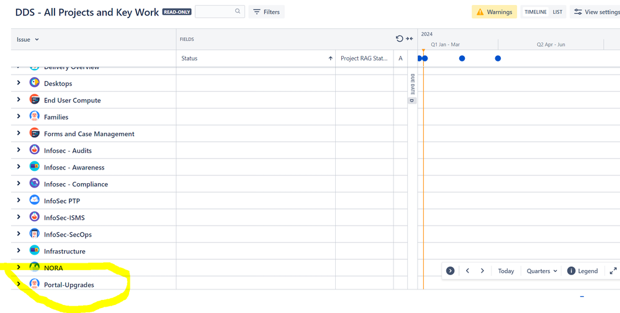This screenshot has width=620, height=313.
Task: Sort Status column with the up arrow
Action: click(330, 58)
